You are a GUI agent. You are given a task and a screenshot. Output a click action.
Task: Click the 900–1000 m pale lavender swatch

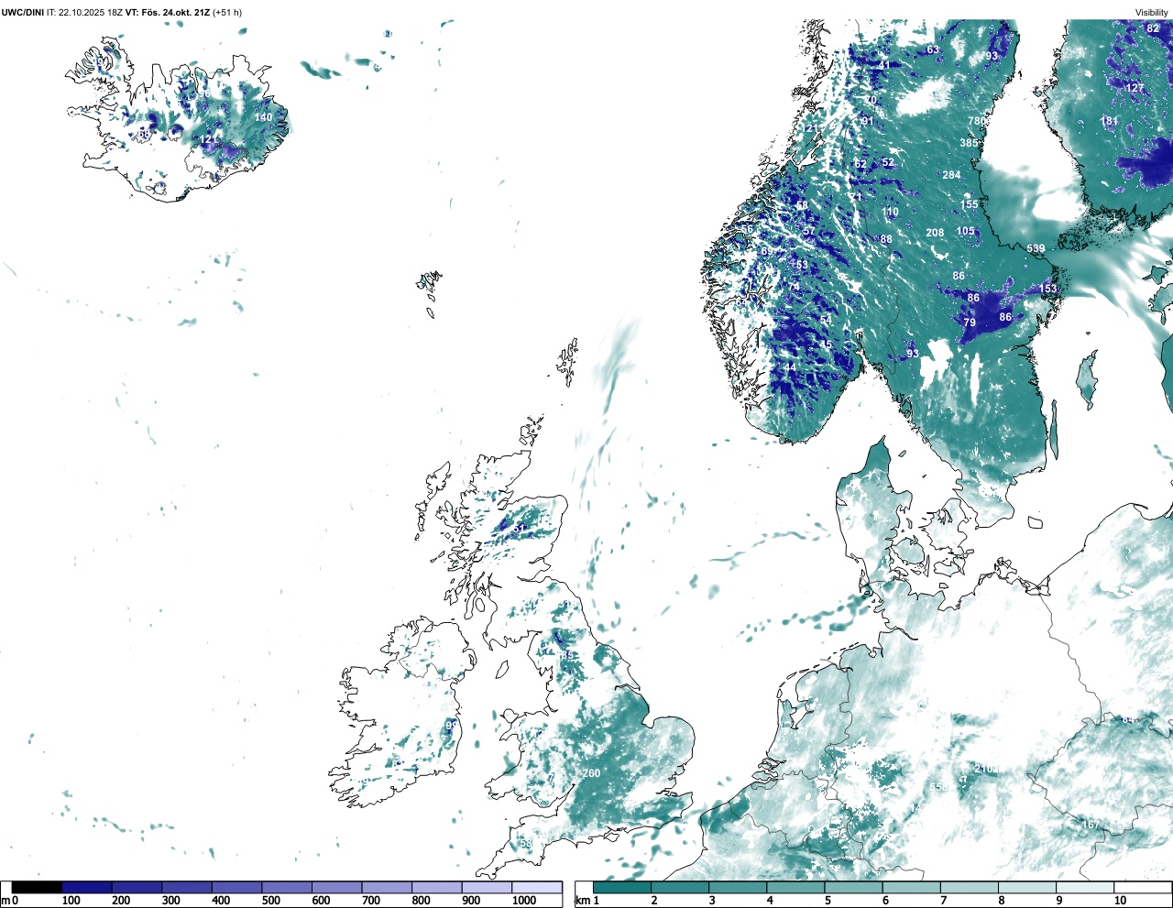tap(487, 887)
